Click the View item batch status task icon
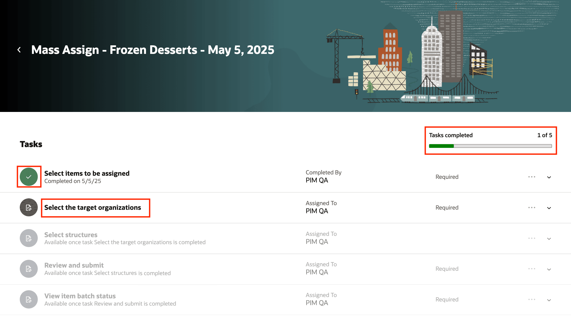571x334 pixels. tap(29, 300)
